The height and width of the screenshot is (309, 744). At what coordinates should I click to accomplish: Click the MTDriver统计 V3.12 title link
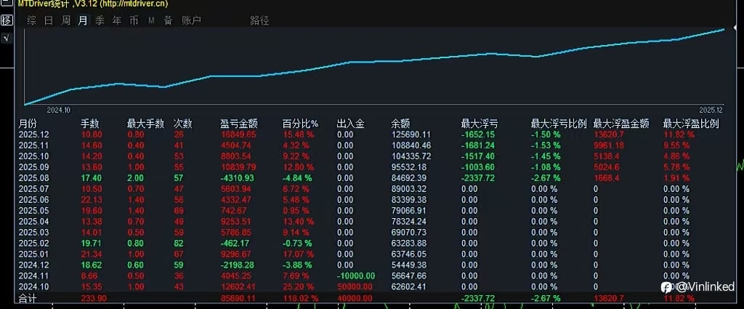[93, 4]
